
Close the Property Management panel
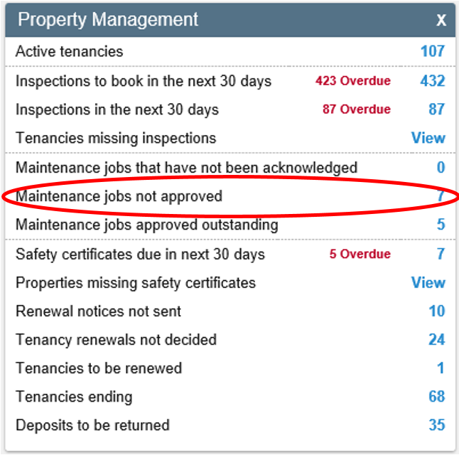(441, 20)
